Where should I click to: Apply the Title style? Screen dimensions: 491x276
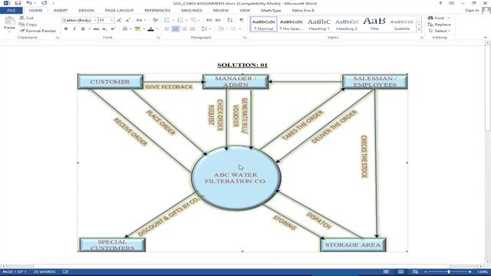point(374,24)
